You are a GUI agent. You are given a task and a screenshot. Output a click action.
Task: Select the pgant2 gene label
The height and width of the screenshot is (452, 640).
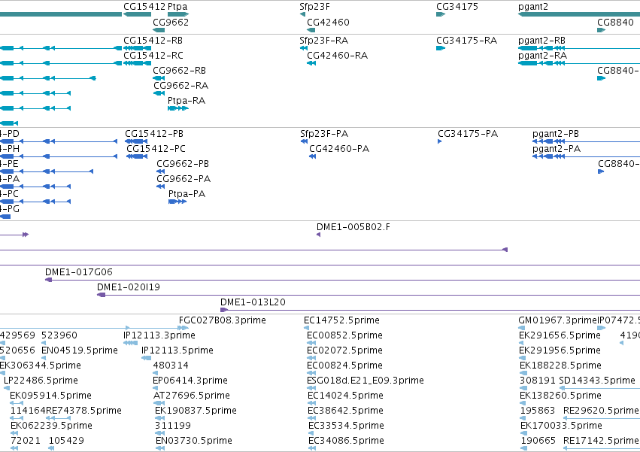click(x=533, y=7)
